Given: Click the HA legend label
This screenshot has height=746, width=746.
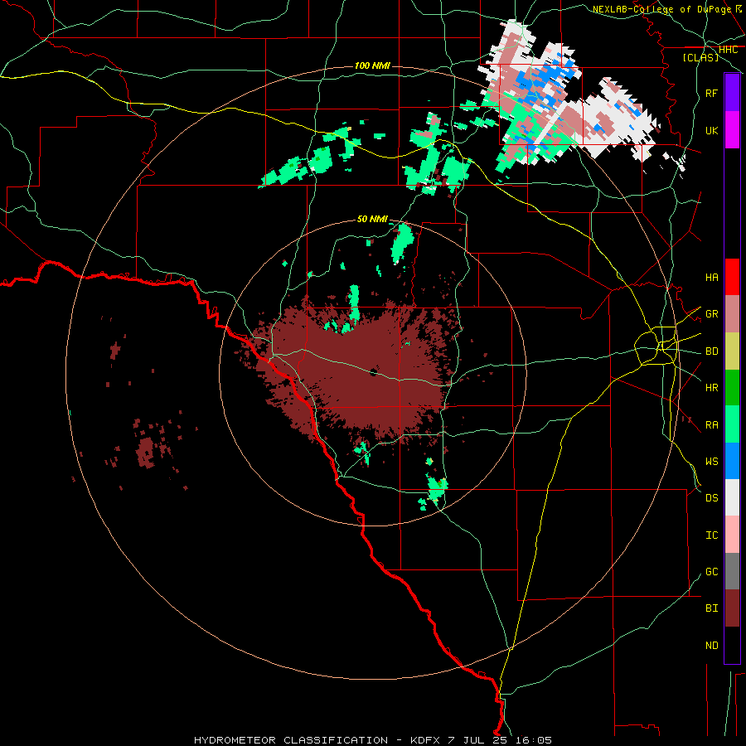Looking at the screenshot, I should tap(712, 278).
